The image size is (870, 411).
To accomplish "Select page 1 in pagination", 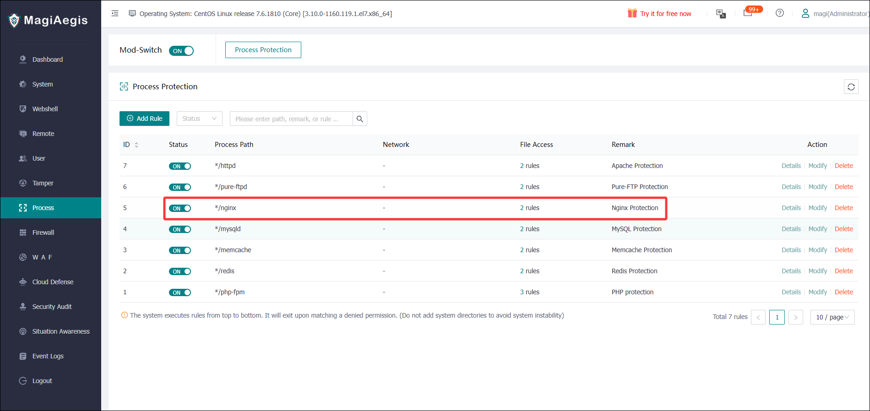I will 777,317.
